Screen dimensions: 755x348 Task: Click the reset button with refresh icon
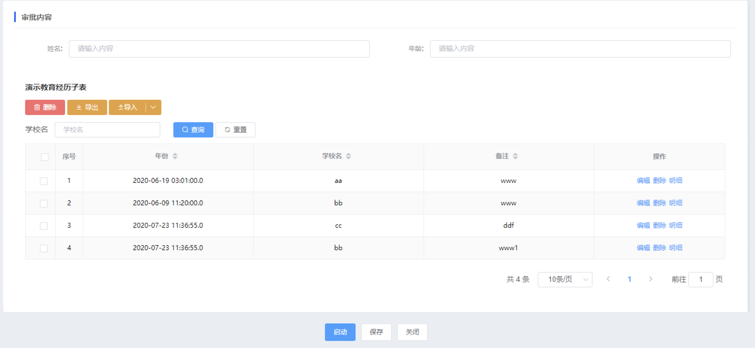click(x=235, y=130)
